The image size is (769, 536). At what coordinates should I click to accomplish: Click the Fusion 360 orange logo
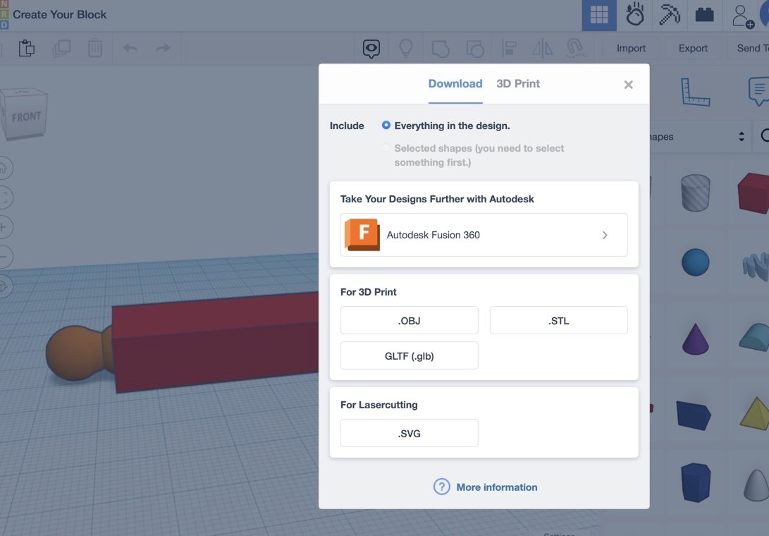362,235
